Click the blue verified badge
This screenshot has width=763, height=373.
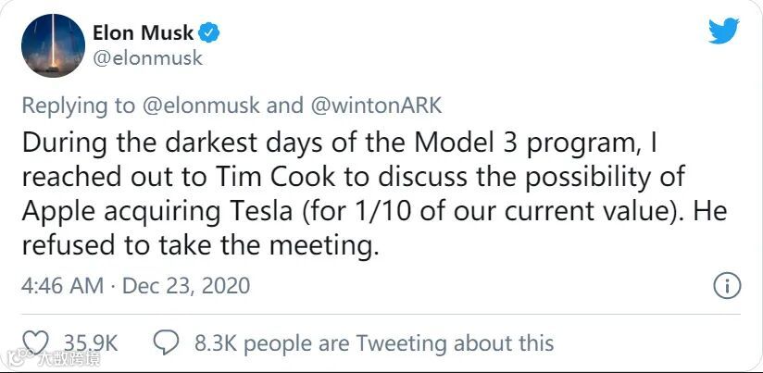tap(211, 33)
